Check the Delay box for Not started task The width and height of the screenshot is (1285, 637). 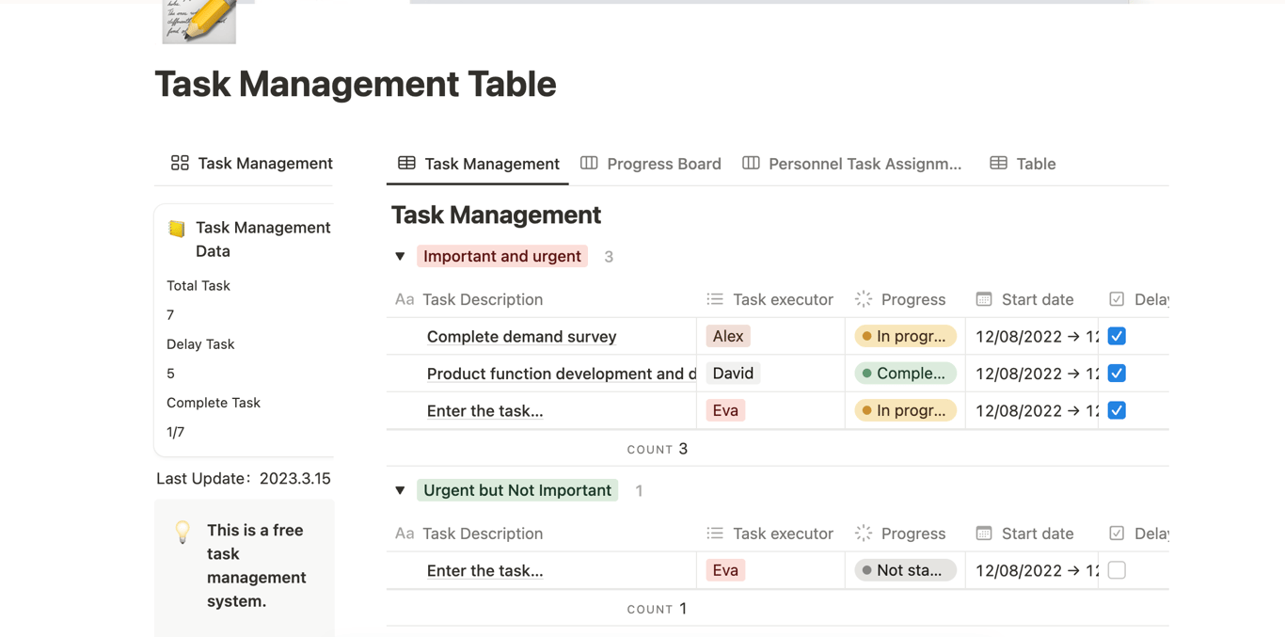tap(1117, 570)
